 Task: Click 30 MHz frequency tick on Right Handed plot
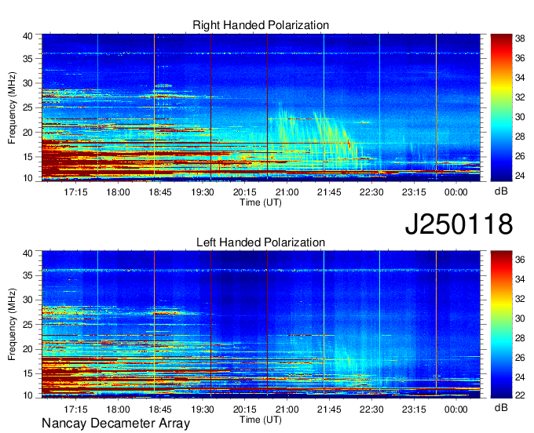(x=27, y=83)
